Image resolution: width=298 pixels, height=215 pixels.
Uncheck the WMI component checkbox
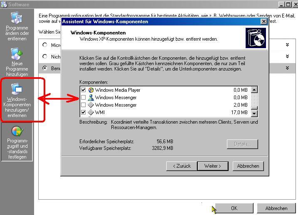pos(83,112)
